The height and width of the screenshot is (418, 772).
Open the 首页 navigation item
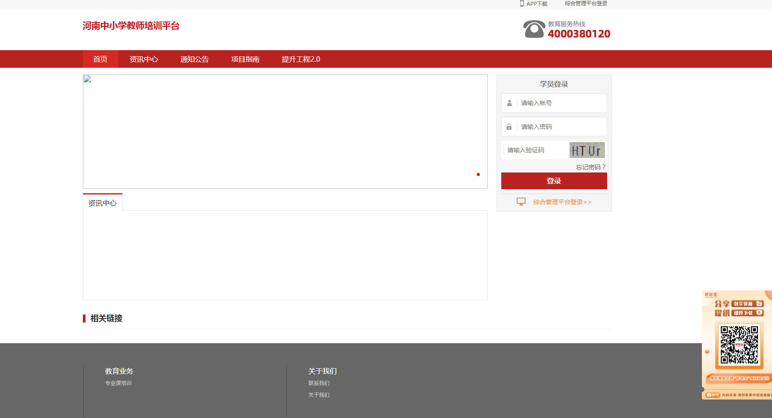coord(100,59)
